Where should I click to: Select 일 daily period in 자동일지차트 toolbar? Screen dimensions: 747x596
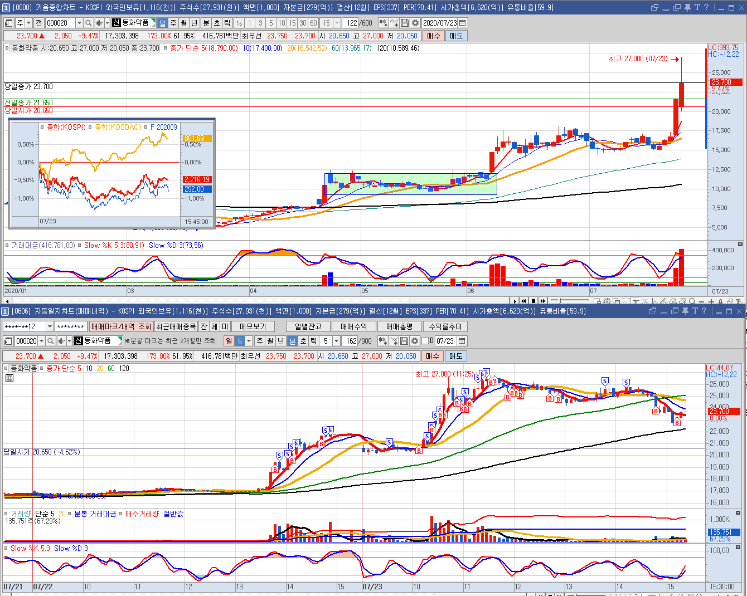click(x=229, y=340)
